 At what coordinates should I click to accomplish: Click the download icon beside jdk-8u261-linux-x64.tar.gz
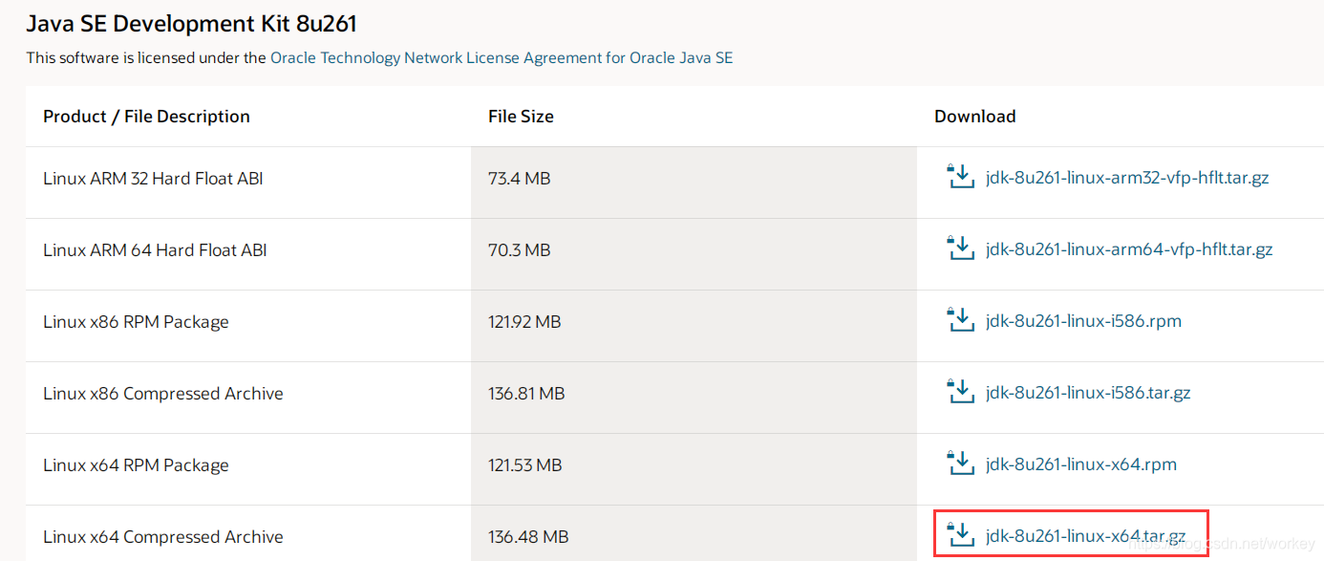[x=961, y=536]
